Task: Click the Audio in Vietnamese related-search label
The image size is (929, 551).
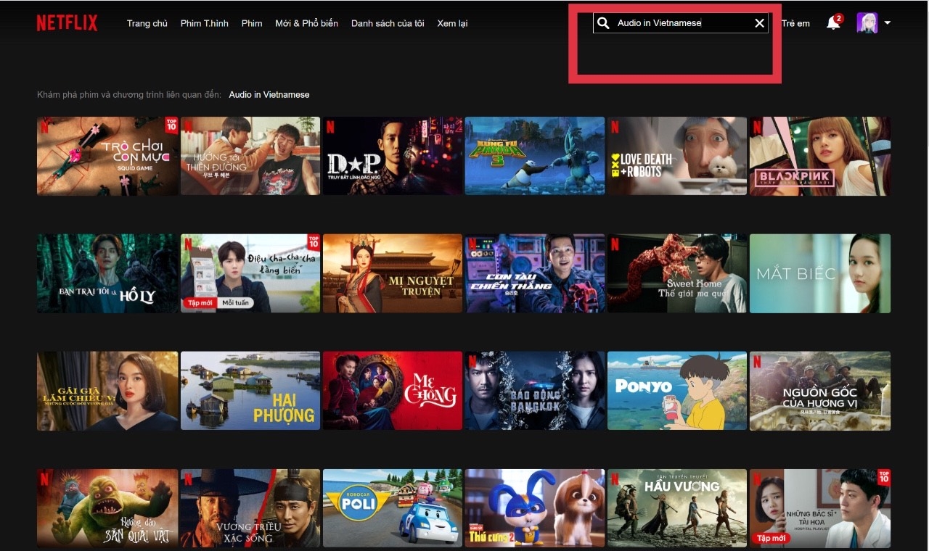Action: [269, 95]
